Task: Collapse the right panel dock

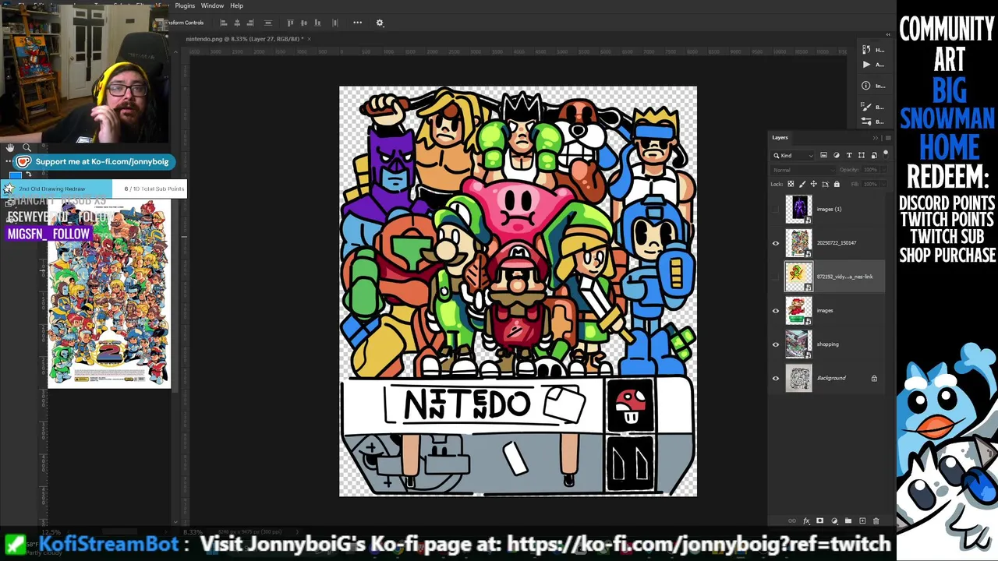Action: point(887,35)
